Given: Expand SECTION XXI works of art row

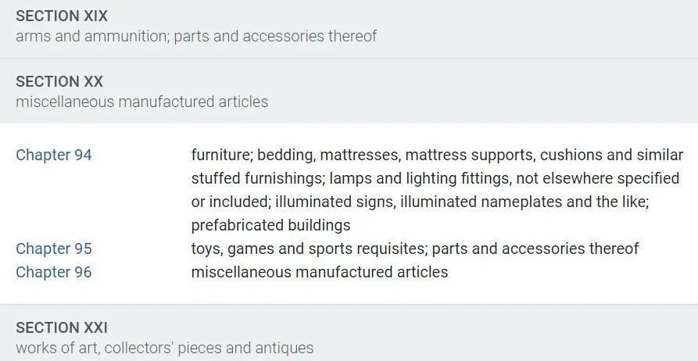Looking at the screenshot, I should tap(349, 334).
